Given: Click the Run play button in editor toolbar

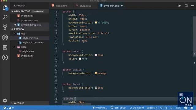Looking at the screenshot, I should [179, 6].
